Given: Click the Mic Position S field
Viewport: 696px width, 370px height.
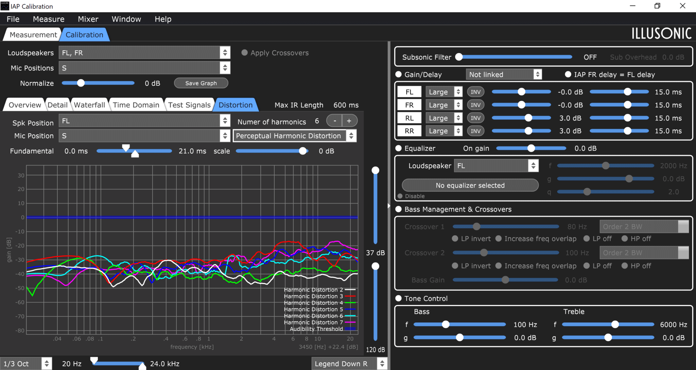Looking at the screenshot, I should 144,136.
